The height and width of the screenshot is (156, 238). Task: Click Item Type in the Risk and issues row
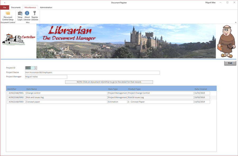[x=117, y=97]
